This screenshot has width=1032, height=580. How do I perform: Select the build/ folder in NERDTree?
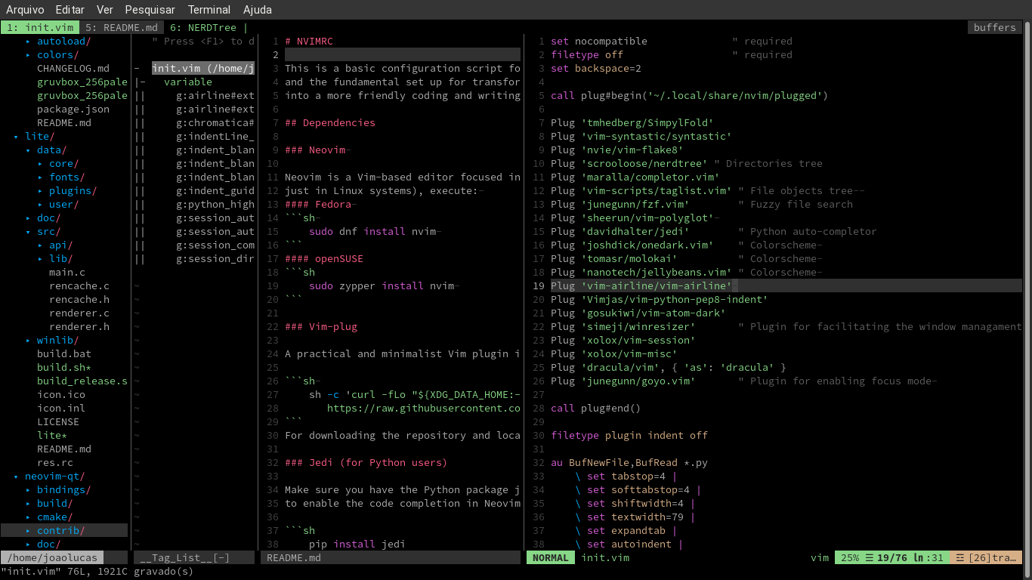pyautogui.click(x=55, y=503)
